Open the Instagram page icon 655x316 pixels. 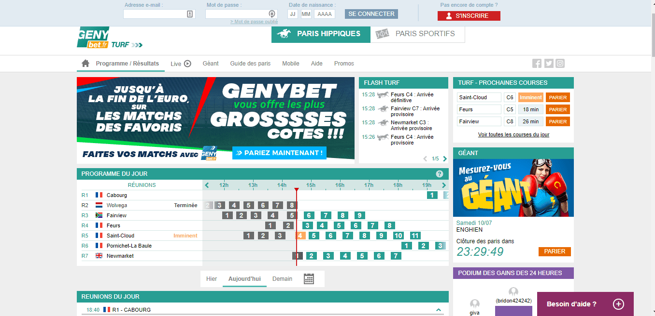pos(560,63)
